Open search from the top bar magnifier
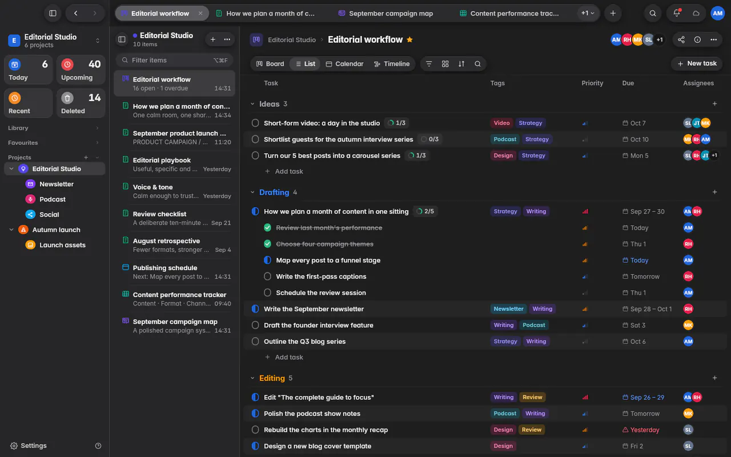This screenshot has height=457, width=731. click(x=653, y=13)
